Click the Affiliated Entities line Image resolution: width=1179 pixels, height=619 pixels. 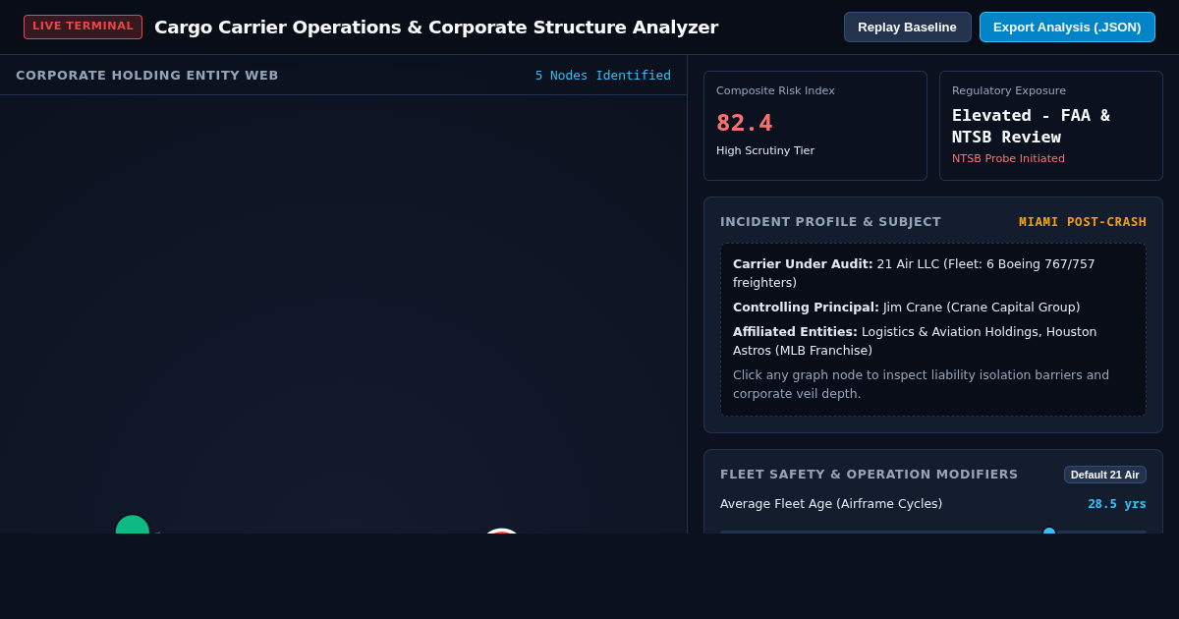[x=915, y=341]
